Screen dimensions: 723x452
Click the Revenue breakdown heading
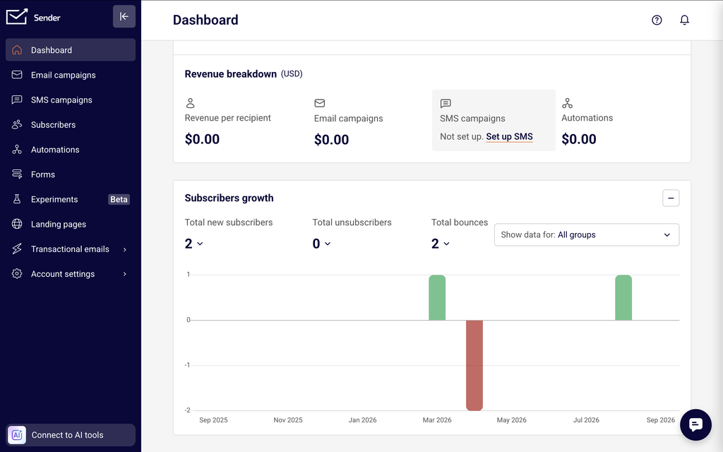(x=231, y=73)
